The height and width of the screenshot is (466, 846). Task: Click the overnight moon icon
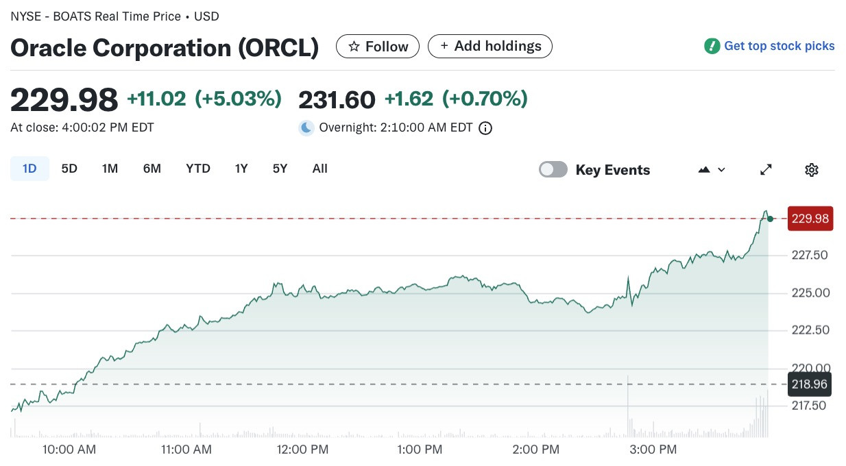tap(306, 127)
